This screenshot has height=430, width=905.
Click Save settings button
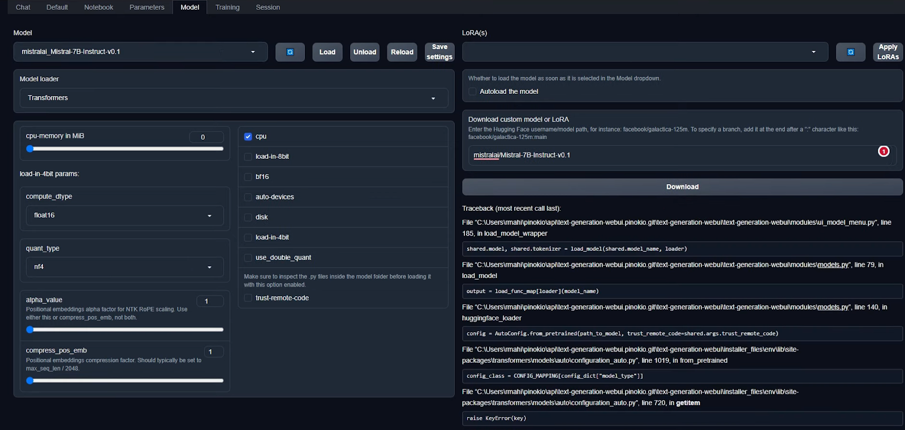click(x=439, y=52)
